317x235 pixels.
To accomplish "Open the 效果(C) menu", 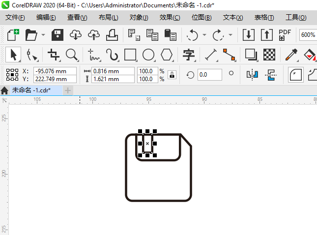I will click(170, 18).
